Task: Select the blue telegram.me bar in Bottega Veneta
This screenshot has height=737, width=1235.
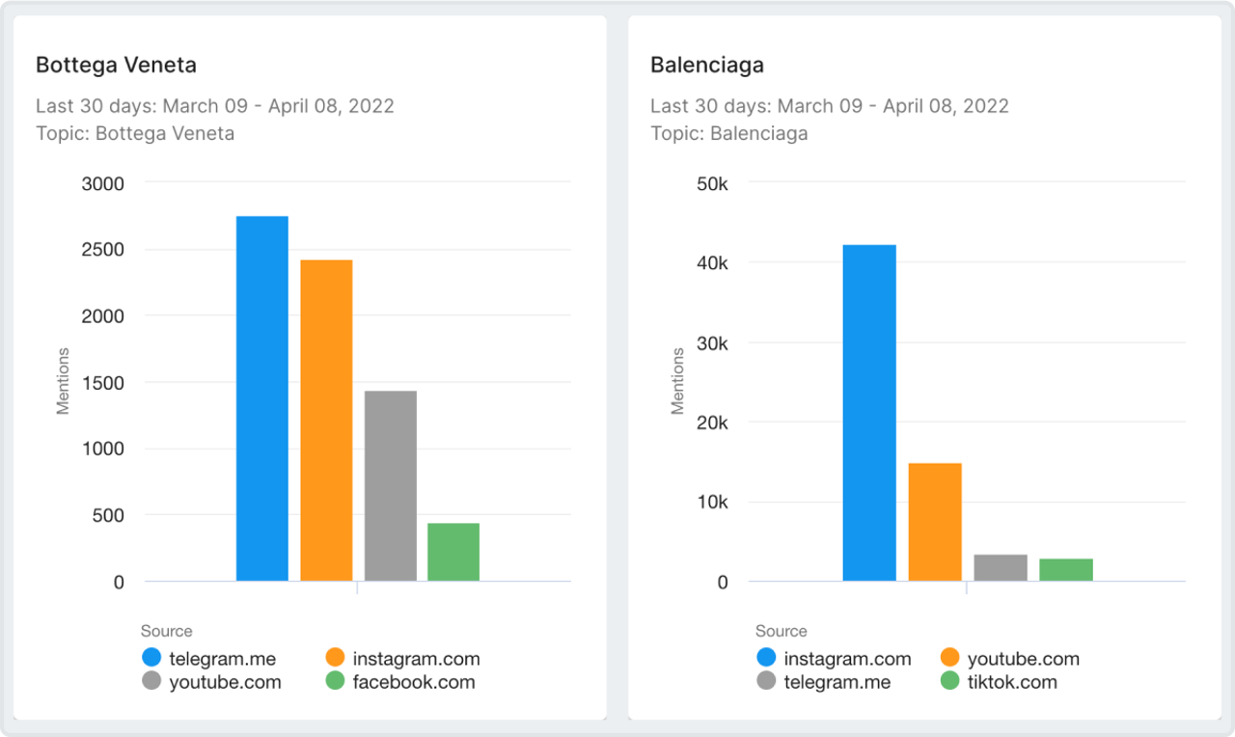Action: point(262,398)
